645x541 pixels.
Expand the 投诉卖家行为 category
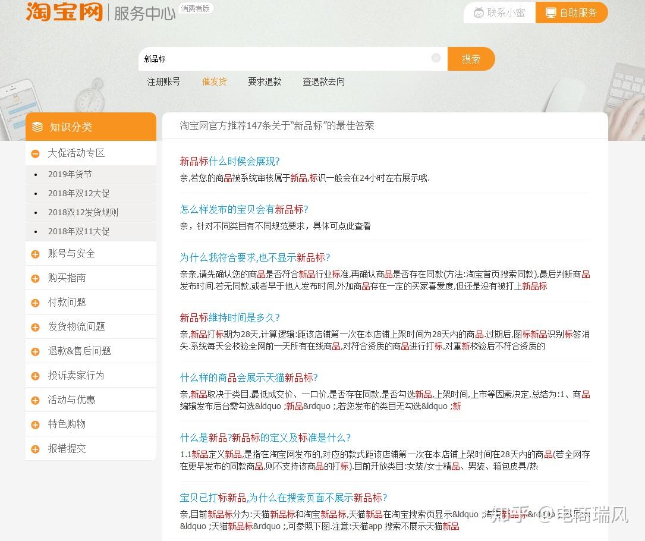click(34, 375)
